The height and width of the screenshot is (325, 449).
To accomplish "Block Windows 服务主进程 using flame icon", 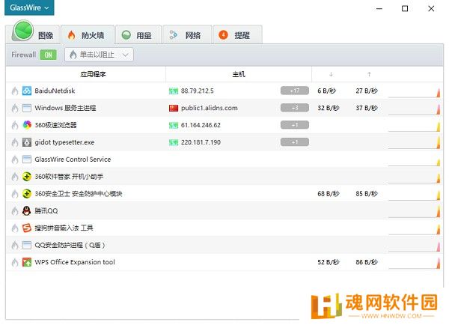I will [15, 108].
